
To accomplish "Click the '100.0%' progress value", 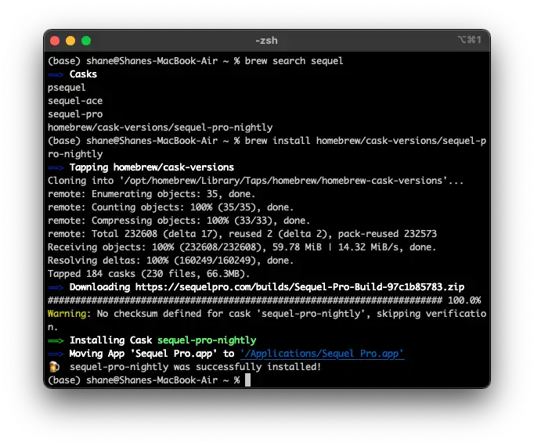I will point(464,300).
